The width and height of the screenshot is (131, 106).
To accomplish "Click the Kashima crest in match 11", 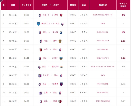I will 60,102.
